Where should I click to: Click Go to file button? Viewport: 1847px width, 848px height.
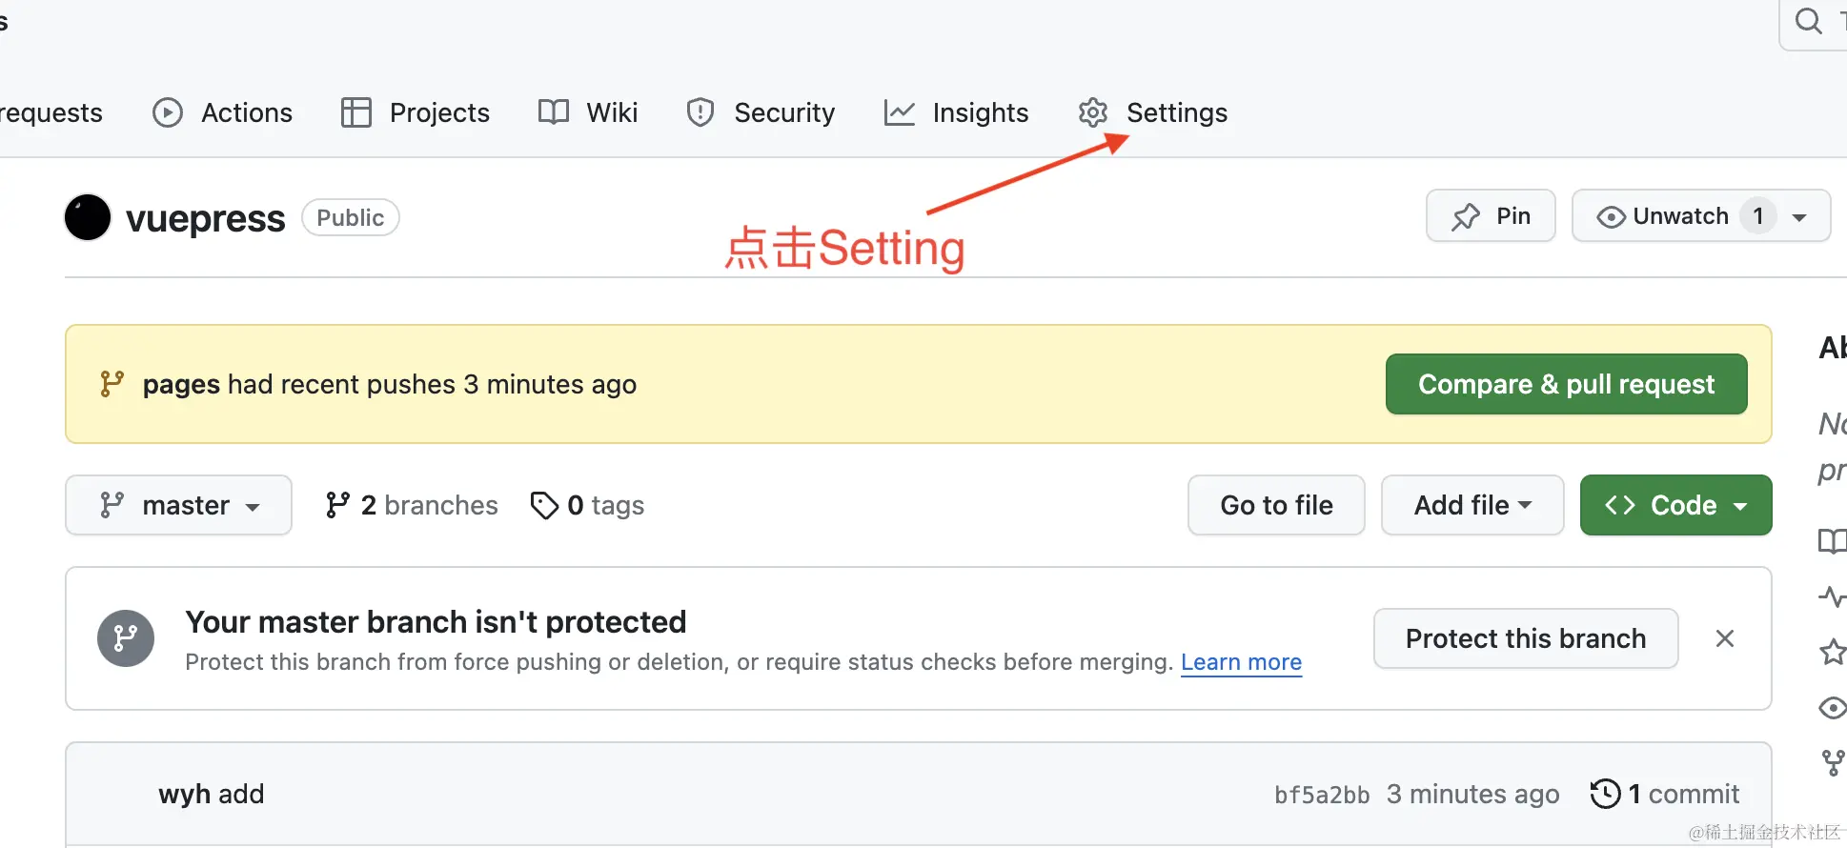coord(1276,505)
